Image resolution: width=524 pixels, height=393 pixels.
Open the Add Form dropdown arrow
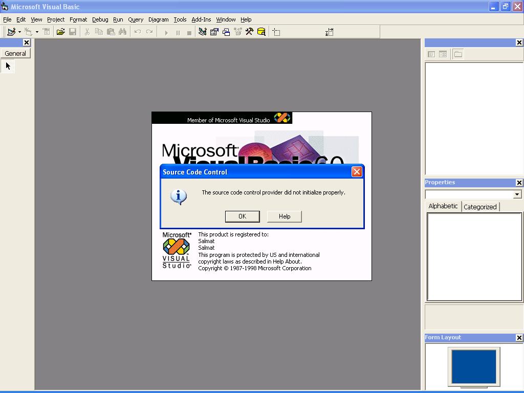click(37, 32)
